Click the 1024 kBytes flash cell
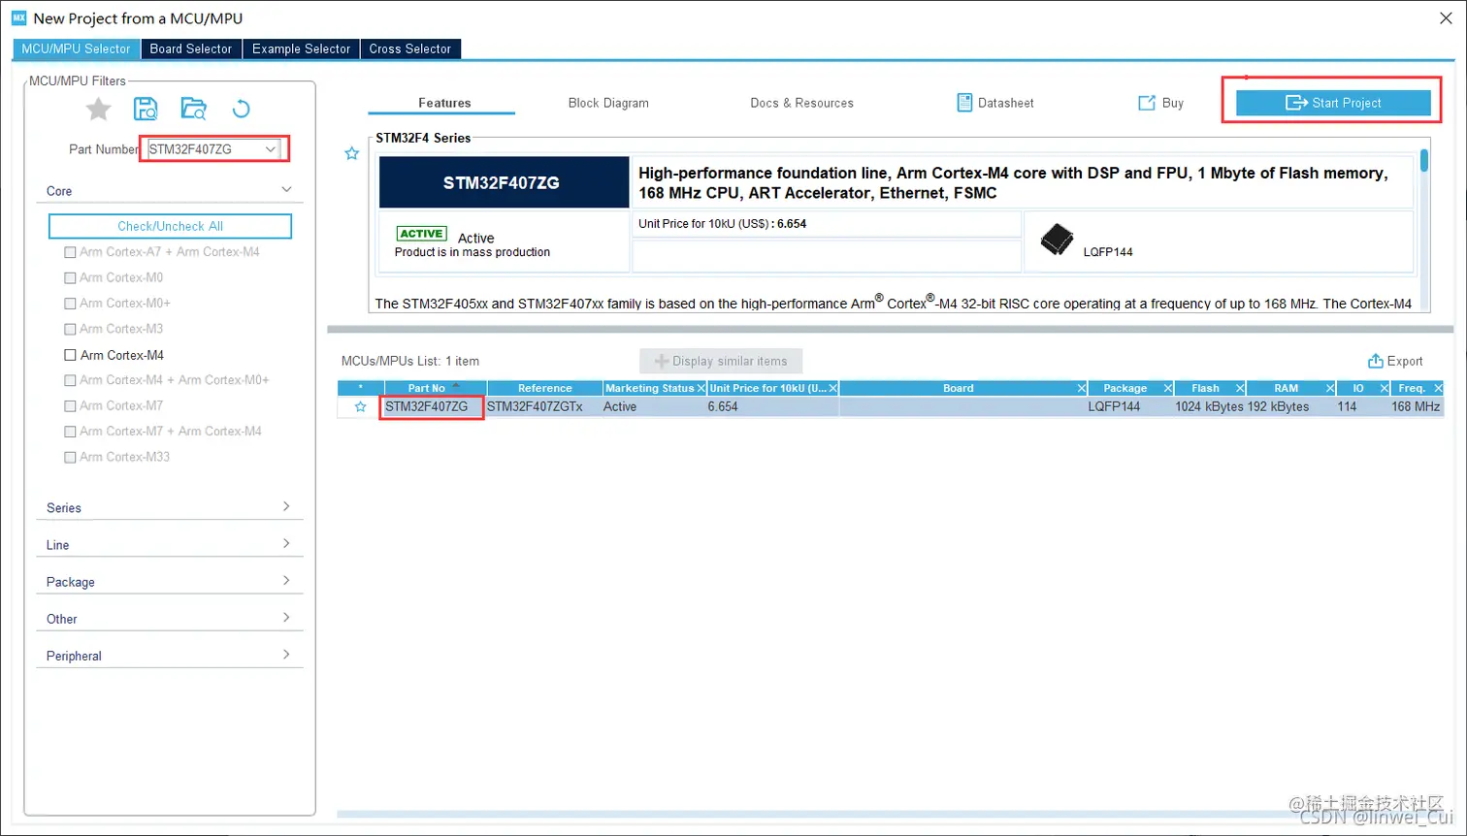Viewport: 1467px width, 836px height. pyautogui.click(x=1209, y=406)
